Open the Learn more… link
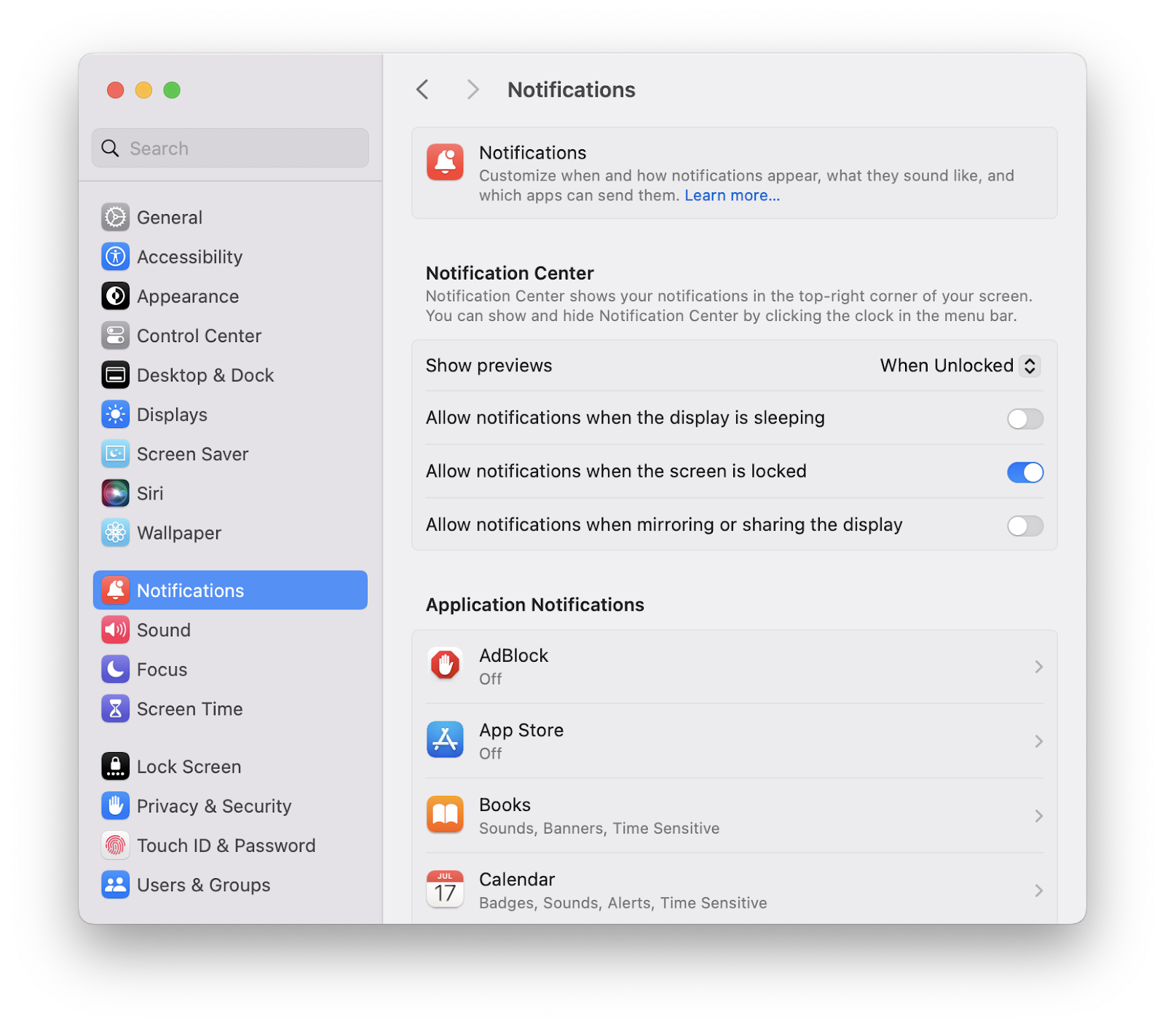The height and width of the screenshot is (1028, 1165). click(x=732, y=195)
